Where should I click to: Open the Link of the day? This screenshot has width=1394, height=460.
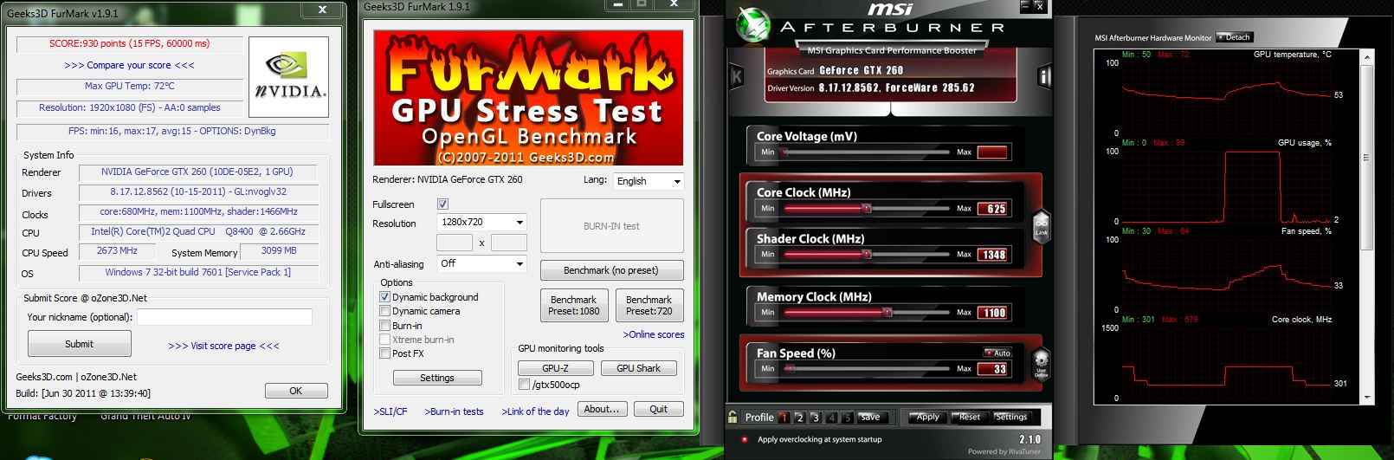[x=535, y=411]
